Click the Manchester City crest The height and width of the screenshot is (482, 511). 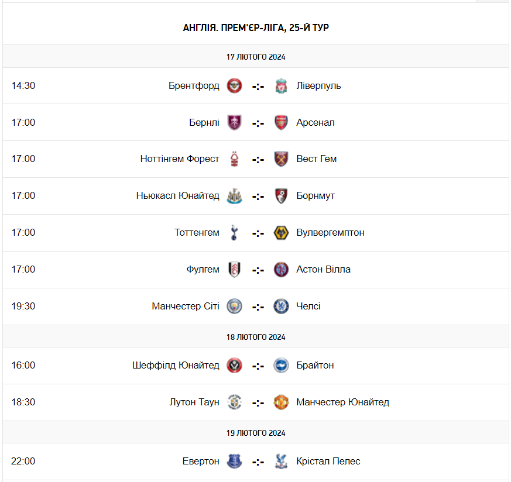(235, 306)
